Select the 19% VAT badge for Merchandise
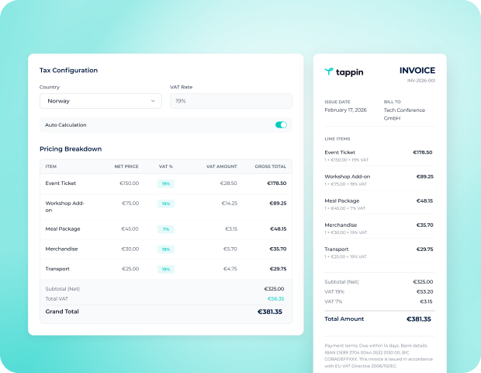The height and width of the screenshot is (373, 481). tap(165, 249)
